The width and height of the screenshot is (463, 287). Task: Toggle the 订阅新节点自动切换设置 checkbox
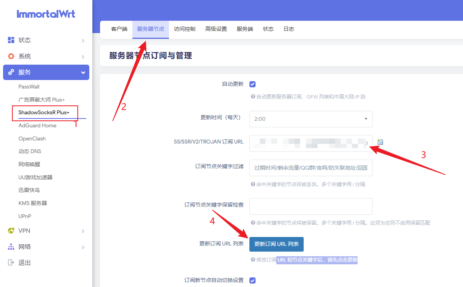(x=252, y=280)
